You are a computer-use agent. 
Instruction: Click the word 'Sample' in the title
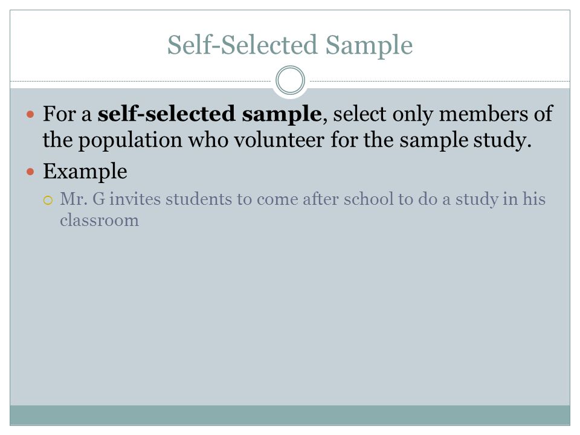point(369,46)
